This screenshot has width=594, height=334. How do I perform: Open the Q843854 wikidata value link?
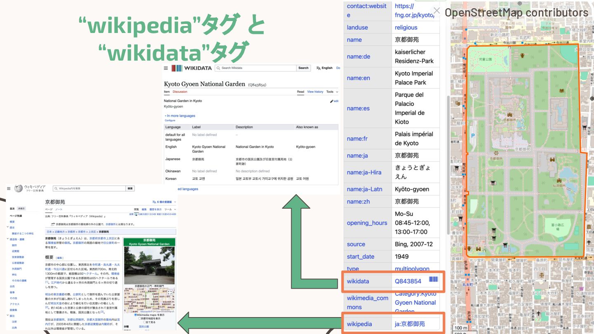click(408, 281)
